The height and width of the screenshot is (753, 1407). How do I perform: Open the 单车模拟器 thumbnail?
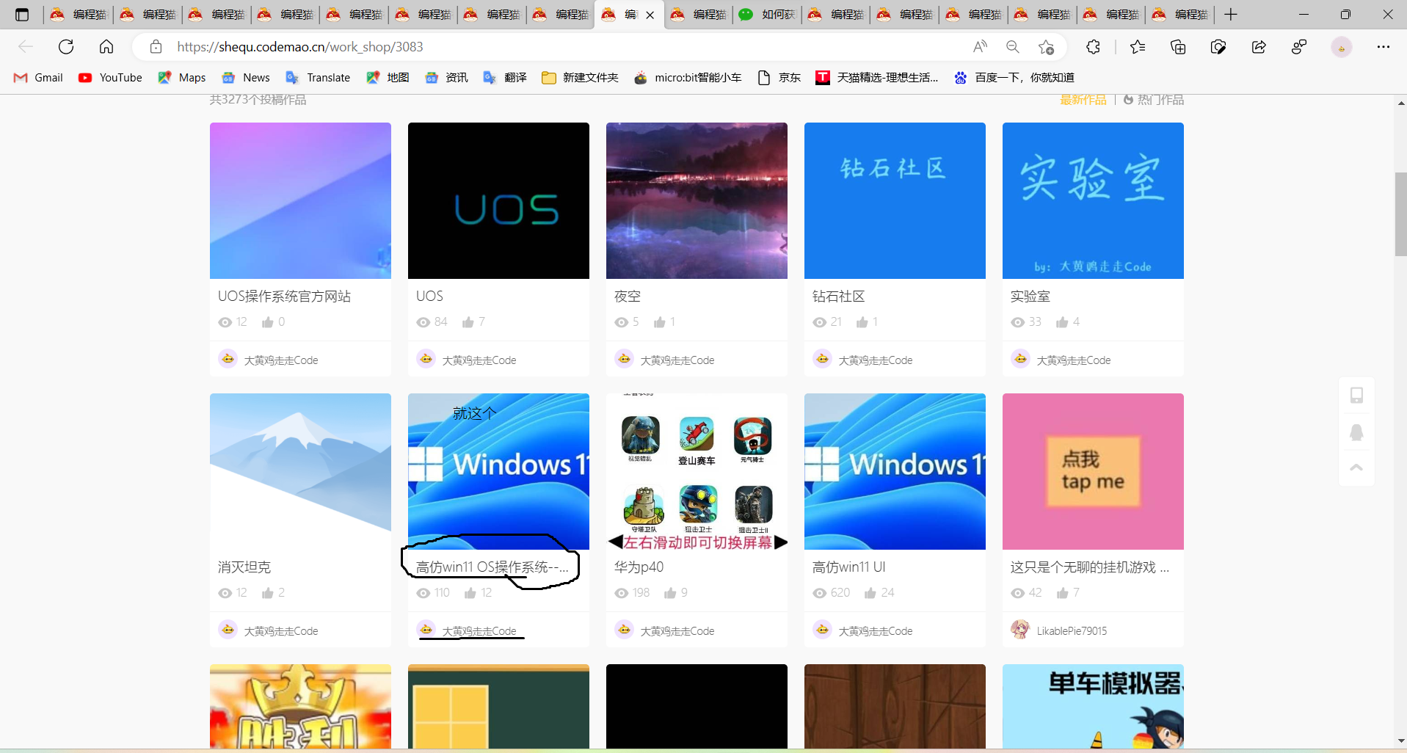1093,707
